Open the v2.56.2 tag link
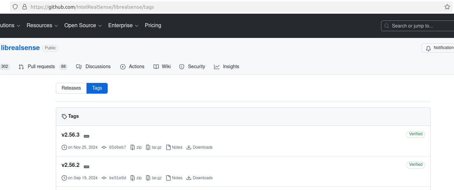 pos(70,165)
